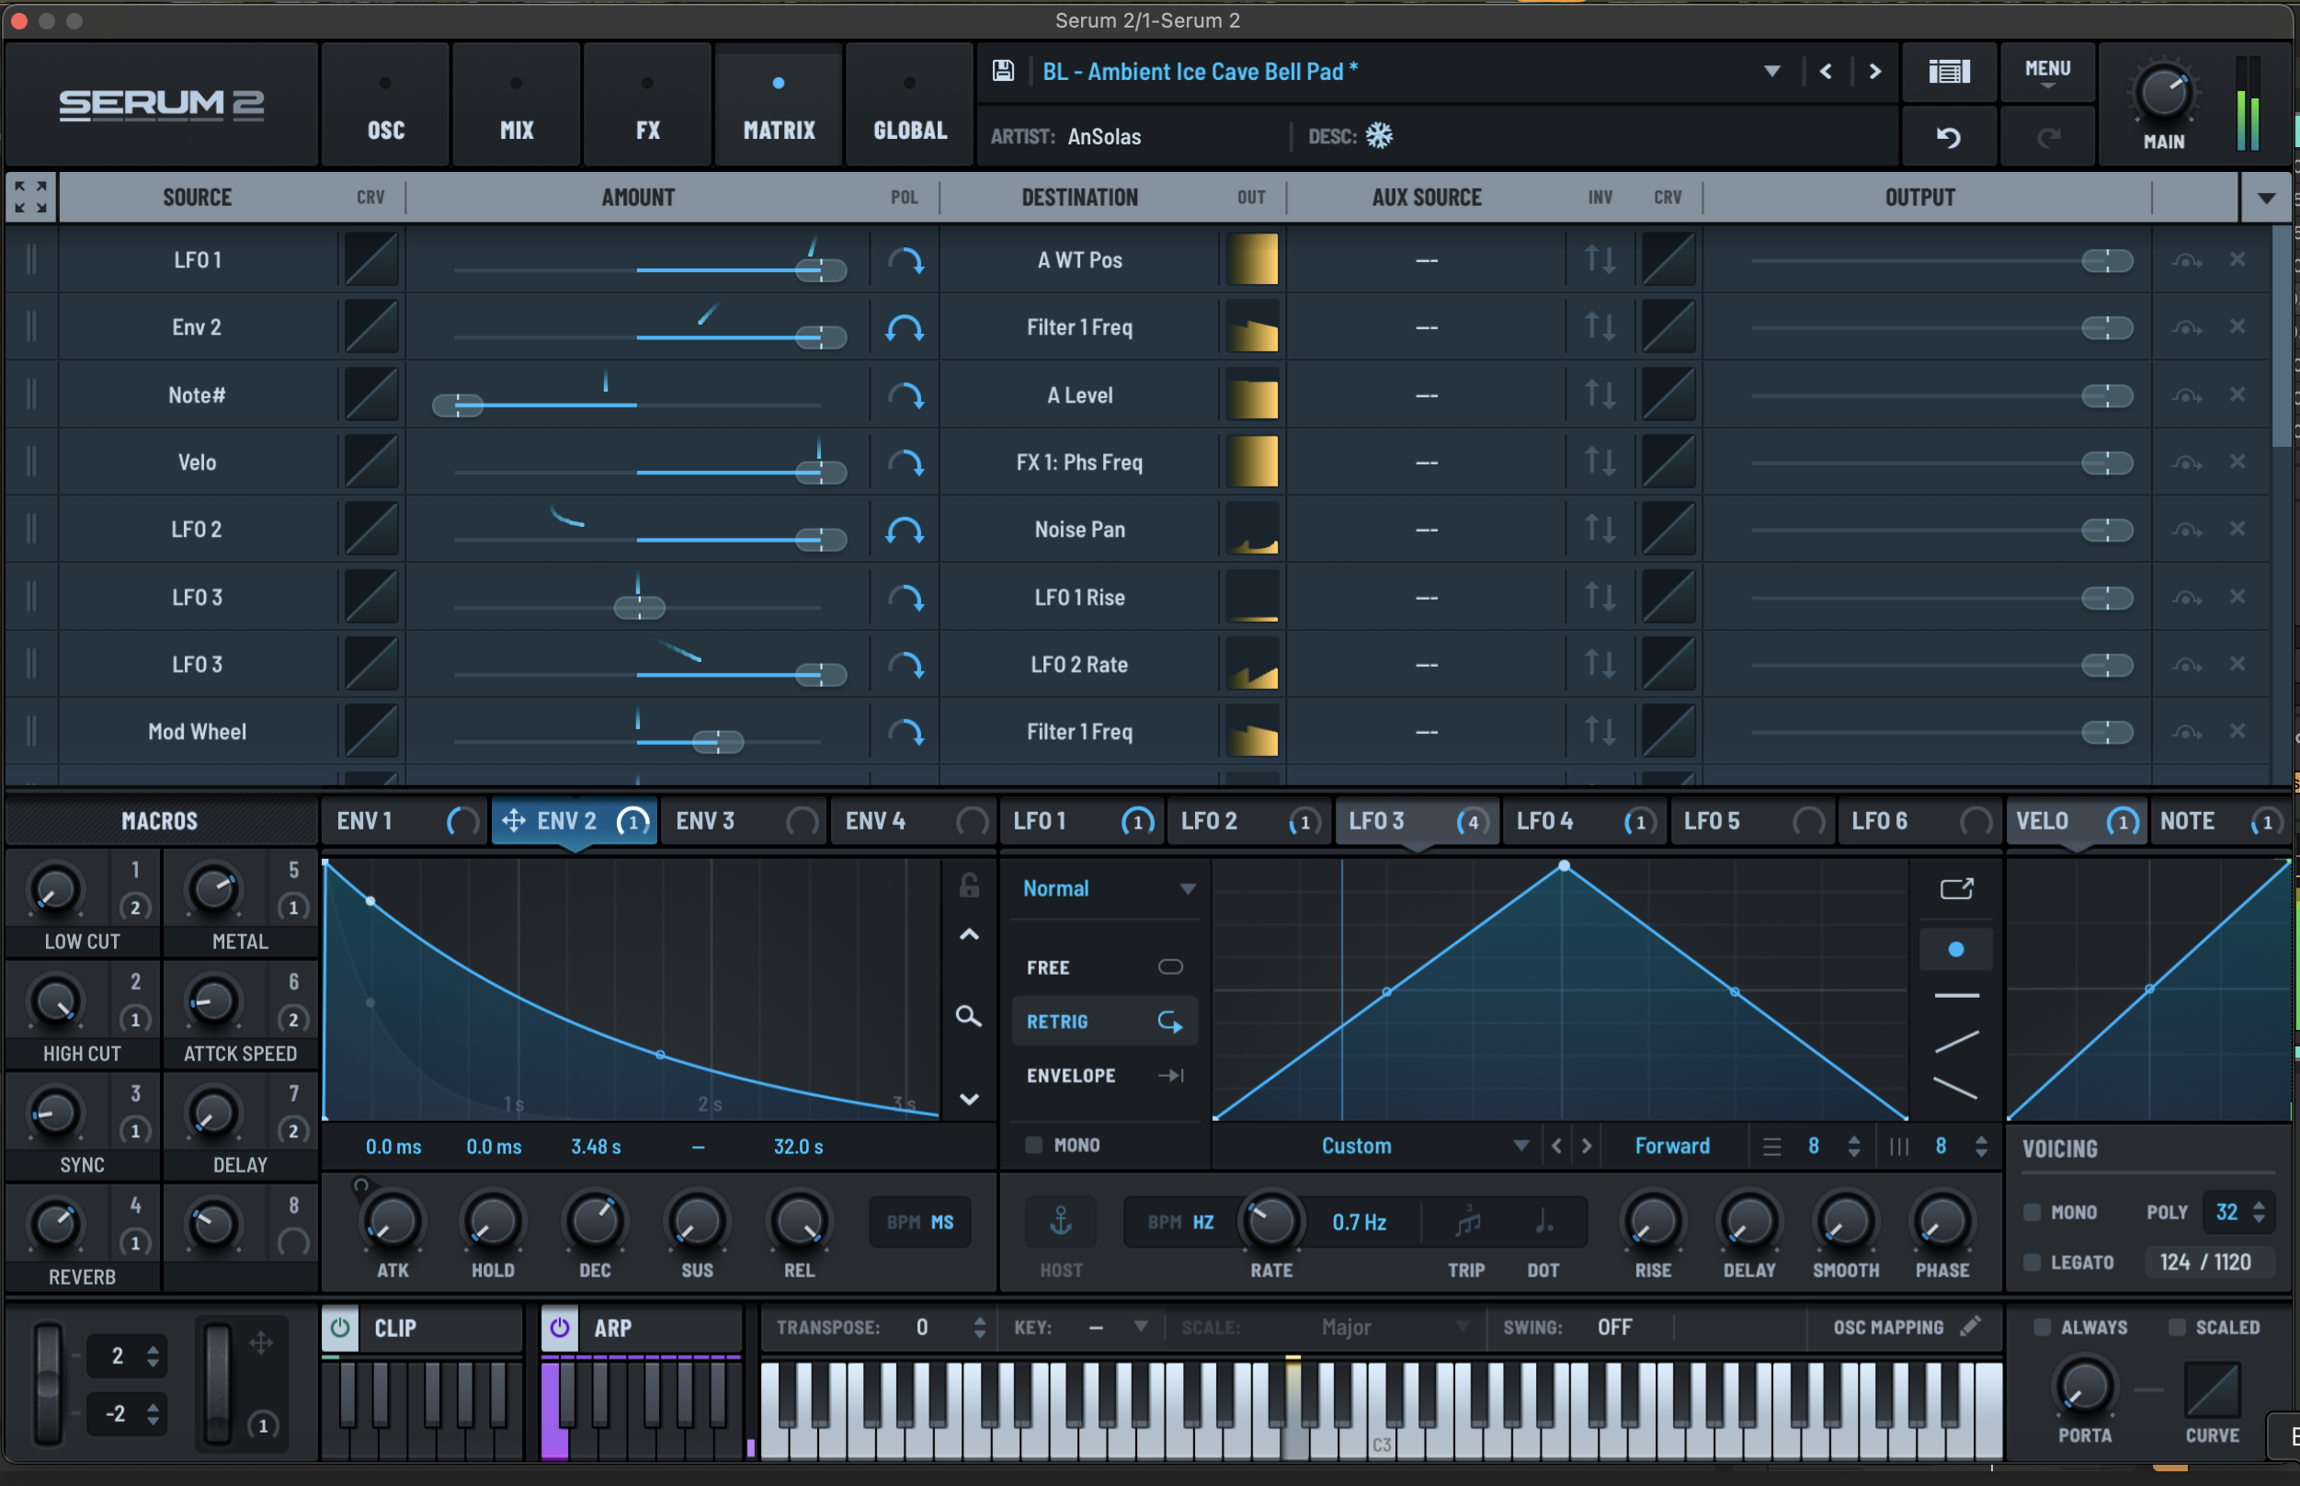The image size is (2300, 1486).
Task: Load the next preset arrow
Action: click(x=1874, y=72)
